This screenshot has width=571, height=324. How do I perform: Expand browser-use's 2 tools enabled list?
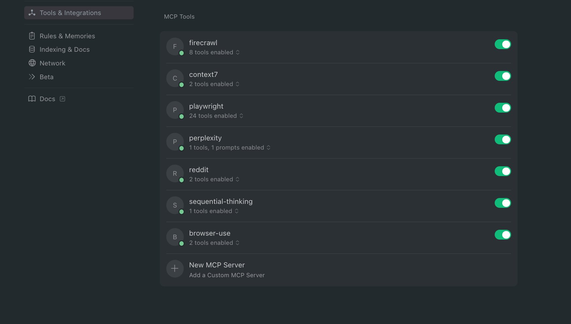click(214, 243)
